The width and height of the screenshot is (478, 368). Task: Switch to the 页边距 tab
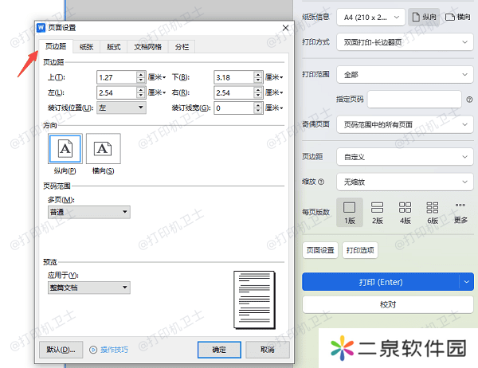pos(56,46)
